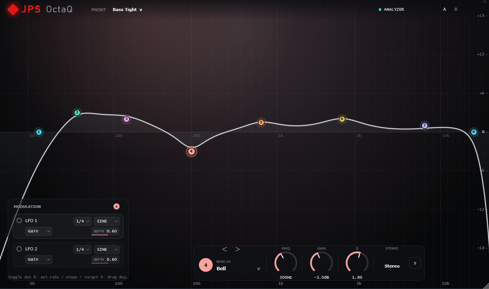
Task: Click the large band 4 badge in band panel
Action: tap(206, 265)
